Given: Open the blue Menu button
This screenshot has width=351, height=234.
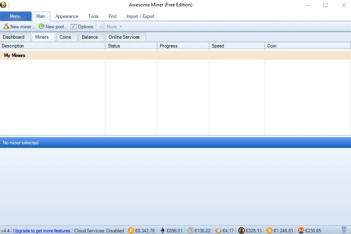Looking at the screenshot, I should (16, 16).
